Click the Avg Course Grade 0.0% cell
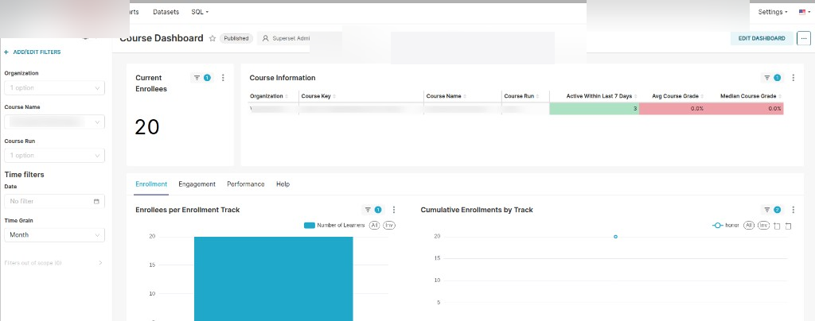 [673, 108]
